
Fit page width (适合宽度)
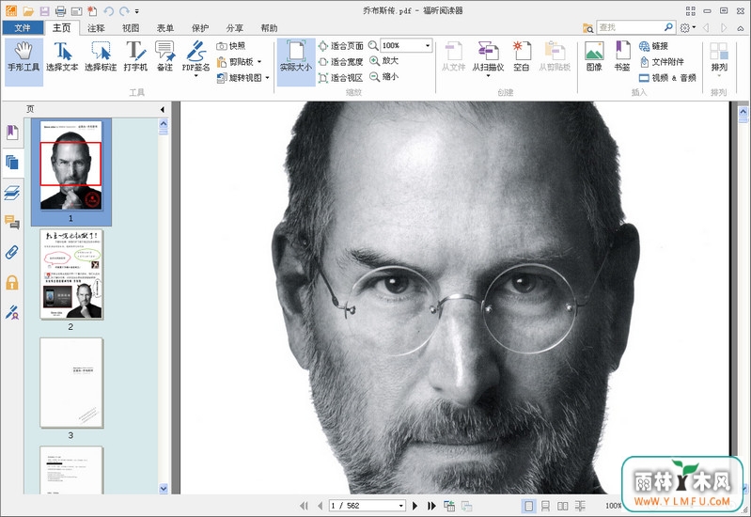341,62
